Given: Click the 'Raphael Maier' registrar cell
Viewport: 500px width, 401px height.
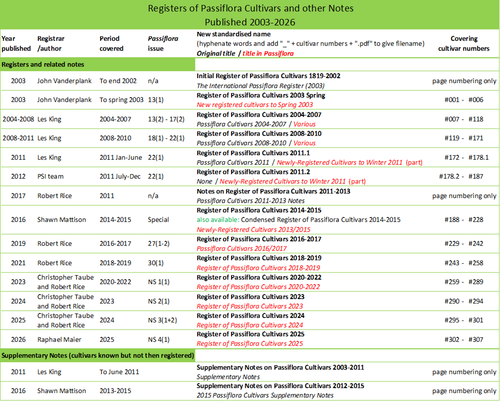Looking at the screenshot, I should click(x=59, y=339).
